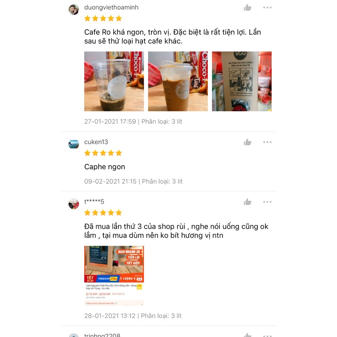The image size is (337, 337).
Task: Open more options on trinhnq2208's review
Action: pyautogui.click(x=267, y=336)
